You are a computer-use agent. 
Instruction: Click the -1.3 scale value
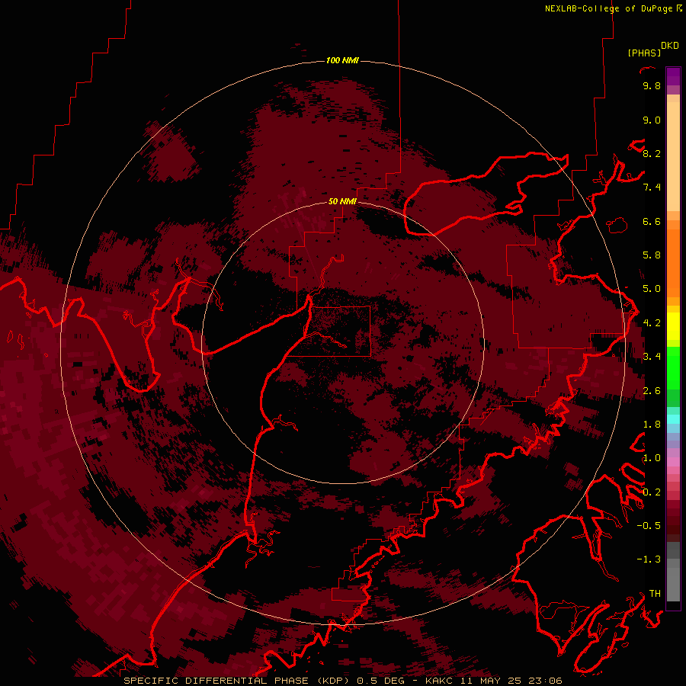tap(649, 559)
